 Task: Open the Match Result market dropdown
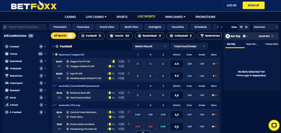(x=151, y=47)
